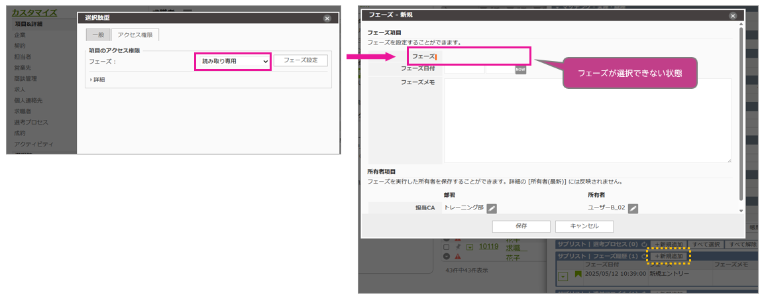Switch to the 一般 tab
This screenshot has height=297, width=762.
97,35
